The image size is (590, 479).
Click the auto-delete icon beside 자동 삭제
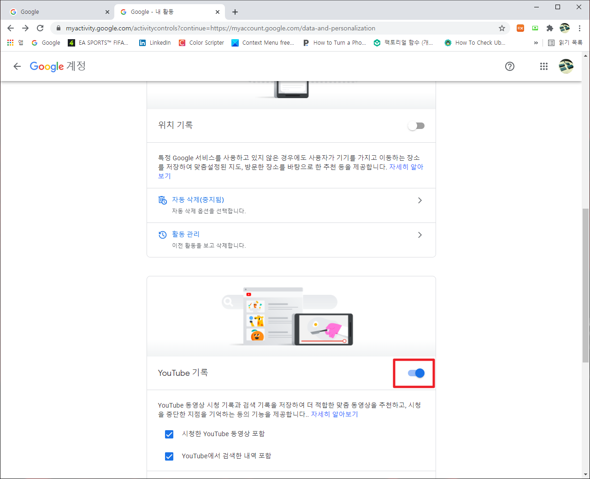(162, 200)
